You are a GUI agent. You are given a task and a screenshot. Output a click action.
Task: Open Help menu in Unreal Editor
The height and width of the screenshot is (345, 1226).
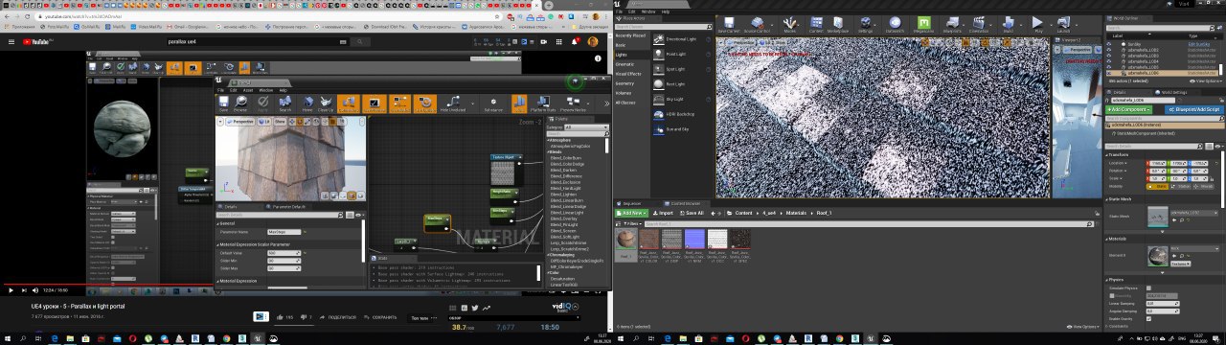pos(665,11)
